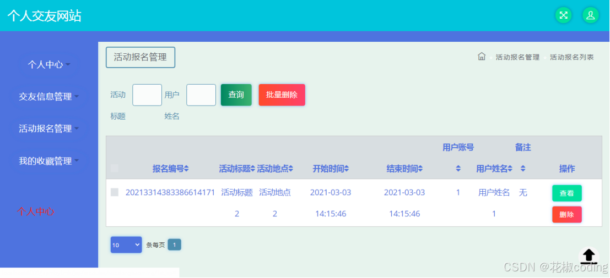Sort by 用户账号 column arrows

[458, 169]
